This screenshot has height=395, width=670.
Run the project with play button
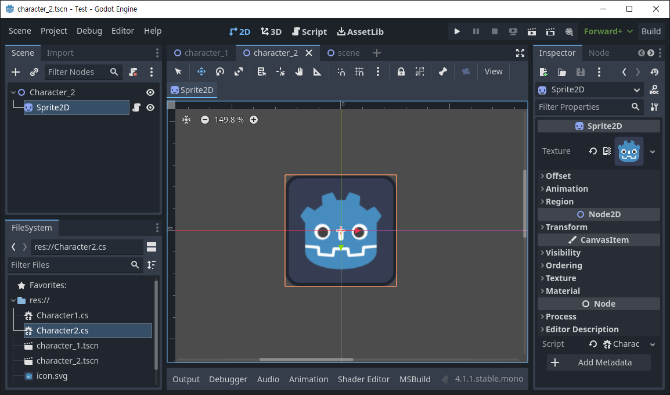457,31
